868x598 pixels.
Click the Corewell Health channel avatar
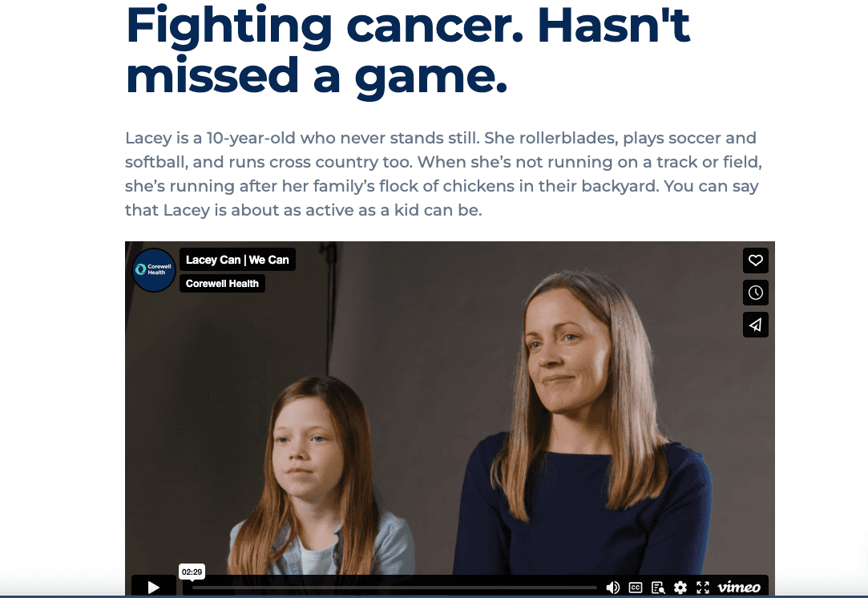(x=154, y=269)
